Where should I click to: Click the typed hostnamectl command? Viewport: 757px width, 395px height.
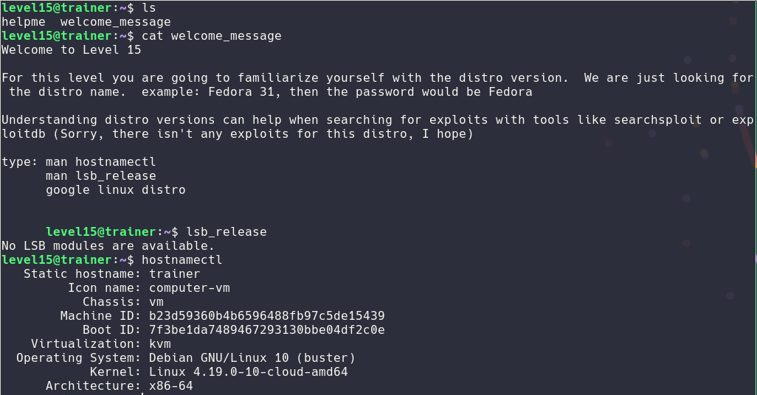[182, 259]
